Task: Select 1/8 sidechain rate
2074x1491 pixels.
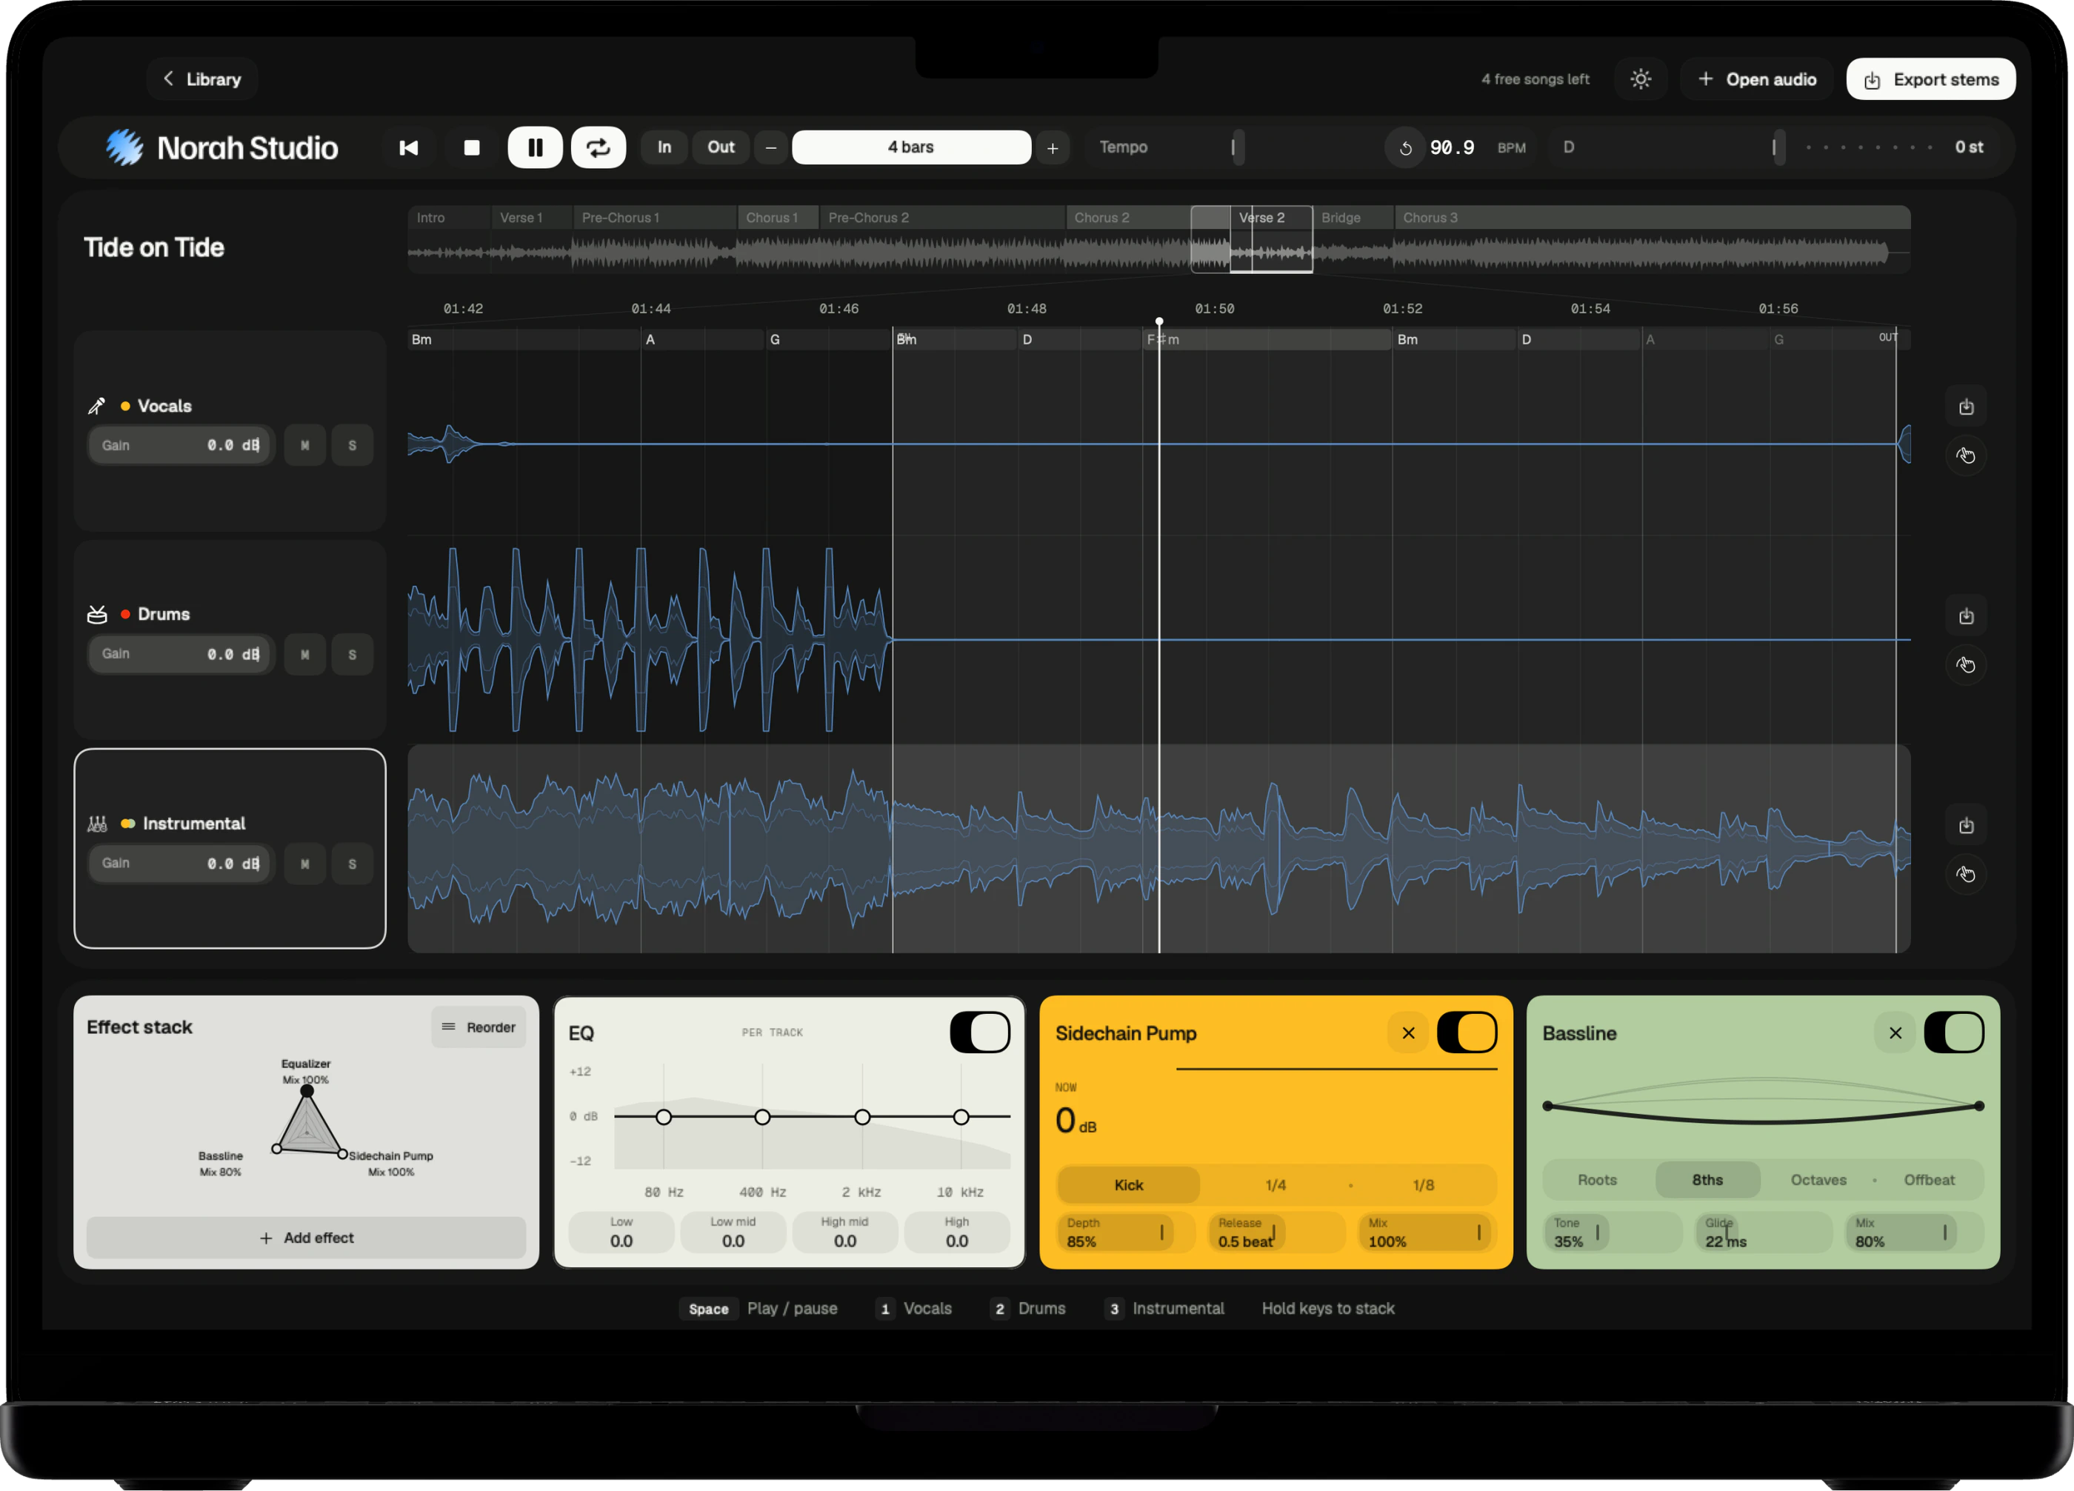Action: (x=1423, y=1185)
